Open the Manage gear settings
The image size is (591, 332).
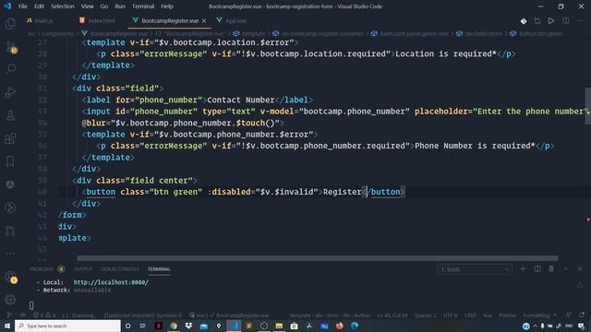click(x=10, y=300)
